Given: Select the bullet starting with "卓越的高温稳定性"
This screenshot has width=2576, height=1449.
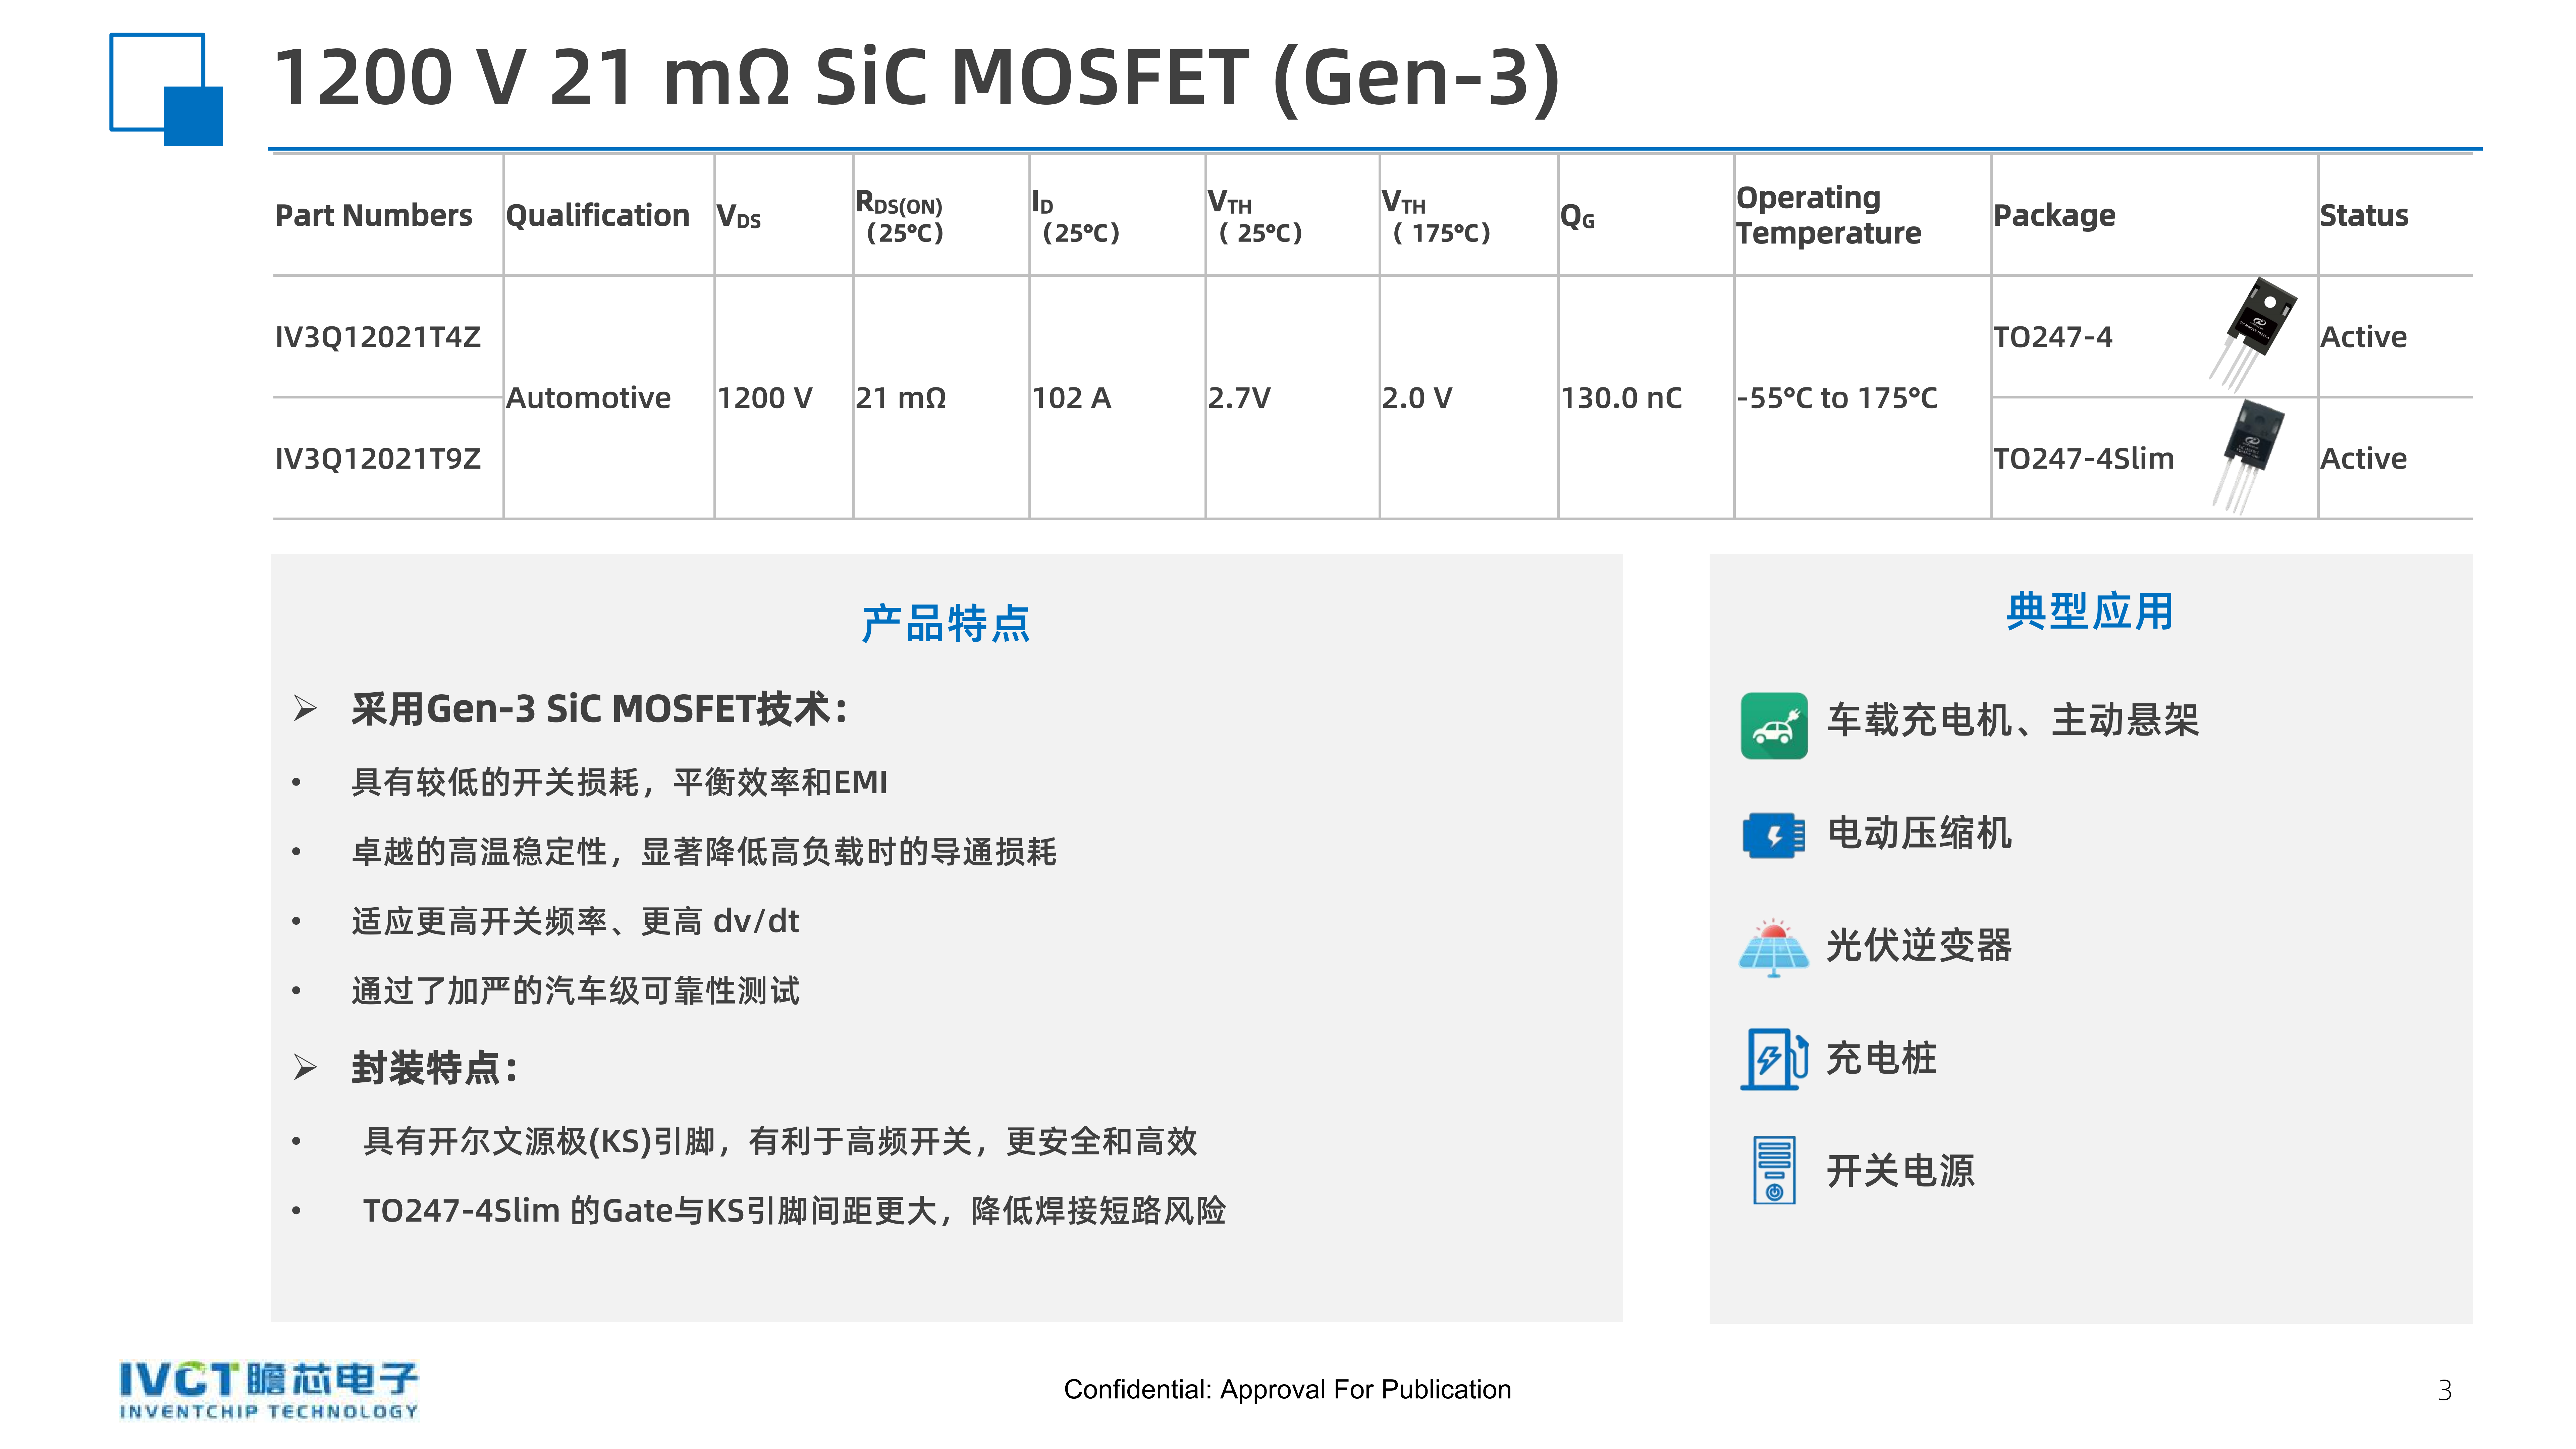Looking at the screenshot, I should pos(704,852).
